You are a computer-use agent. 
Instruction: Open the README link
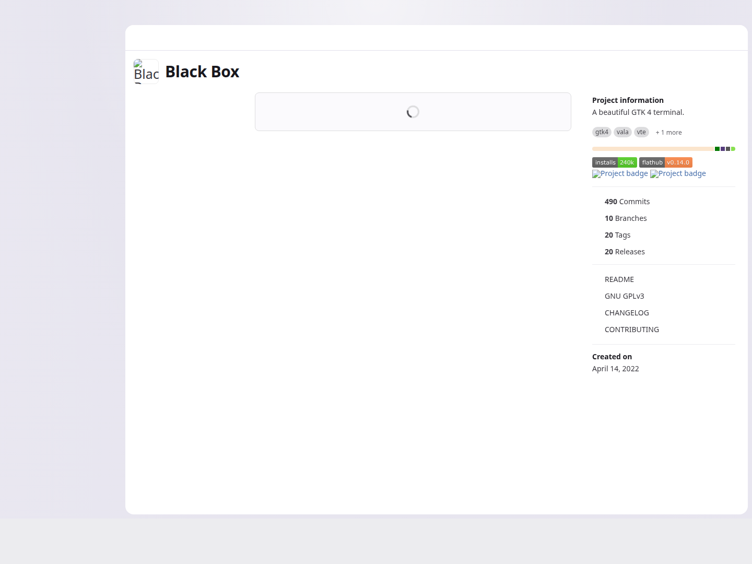tap(619, 279)
